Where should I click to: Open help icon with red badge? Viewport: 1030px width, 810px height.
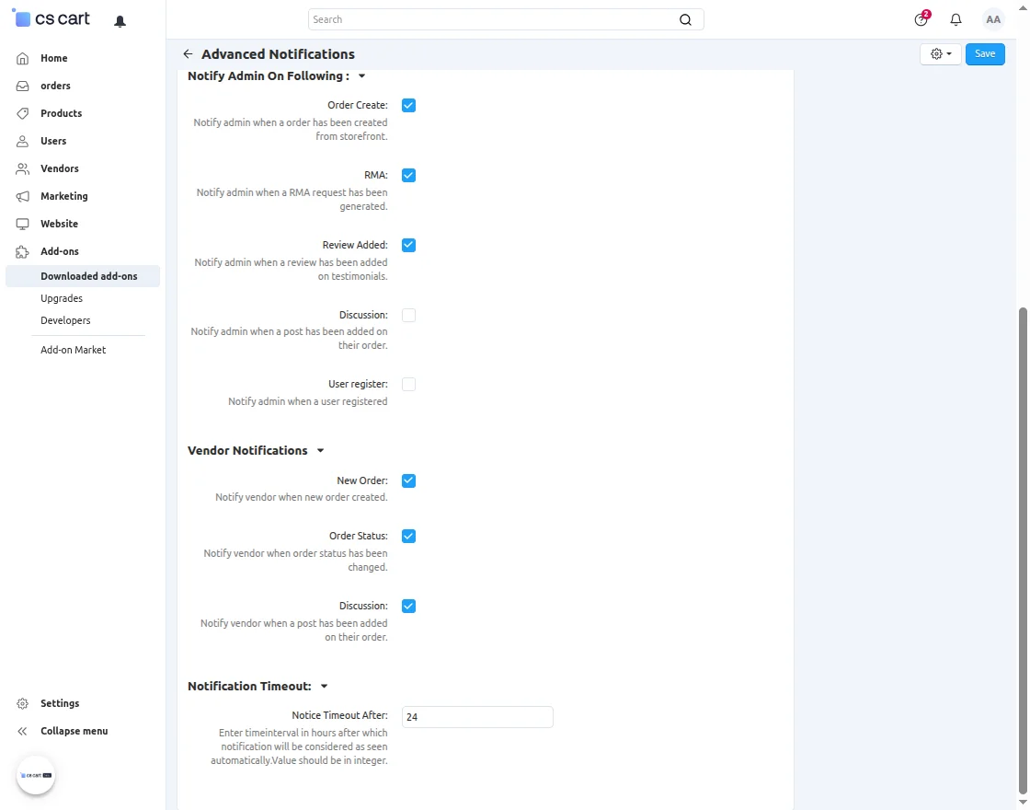[921, 19]
